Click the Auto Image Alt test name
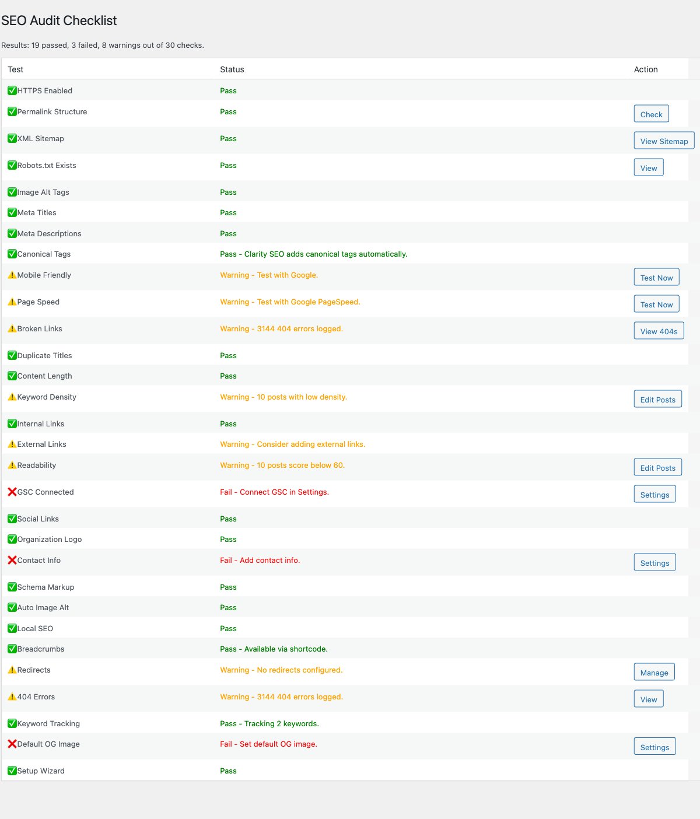The image size is (700, 819). click(43, 607)
